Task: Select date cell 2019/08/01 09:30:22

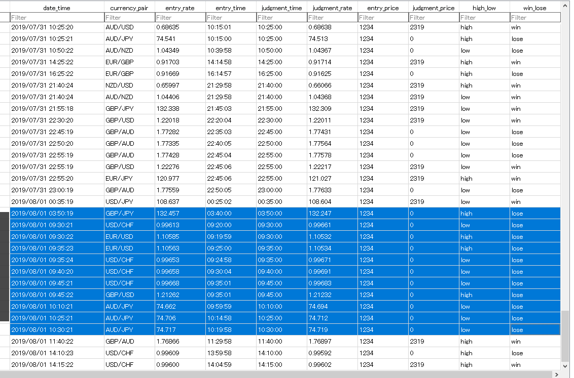Action: pyautogui.click(x=57, y=237)
